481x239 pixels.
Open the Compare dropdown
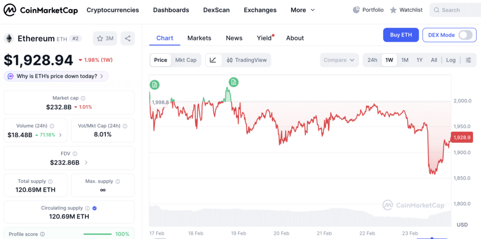(x=339, y=60)
